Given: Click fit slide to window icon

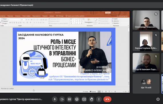Looking at the screenshot, I should pos(128,92).
